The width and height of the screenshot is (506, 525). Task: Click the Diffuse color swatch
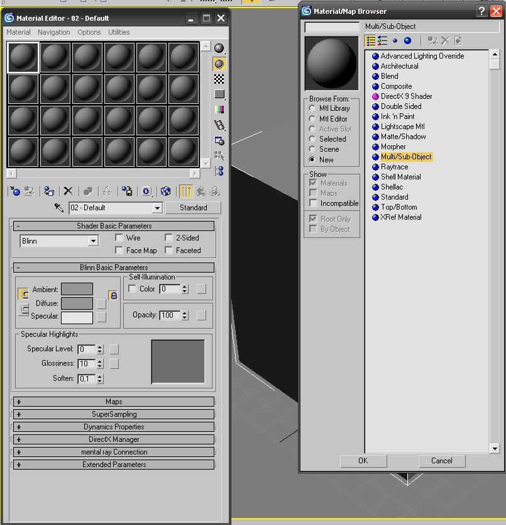tap(77, 303)
